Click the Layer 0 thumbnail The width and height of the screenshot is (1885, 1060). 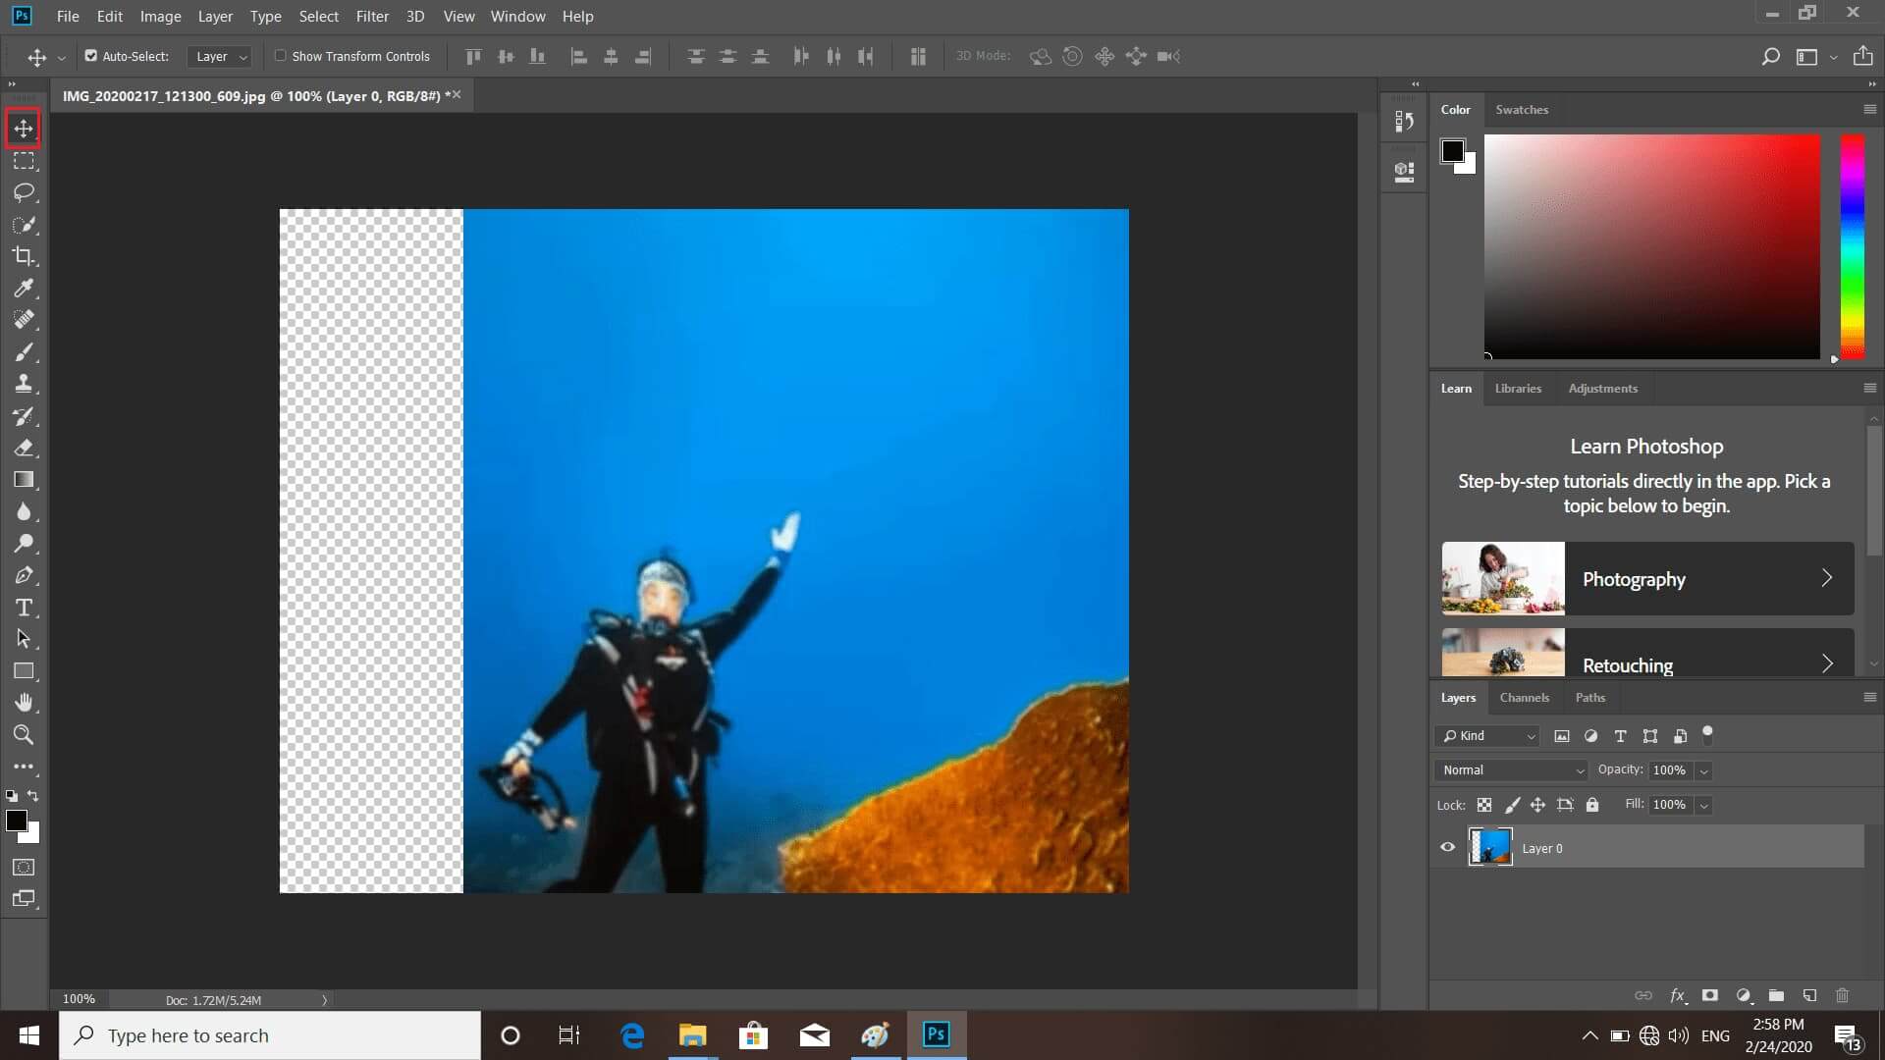(1489, 846)
